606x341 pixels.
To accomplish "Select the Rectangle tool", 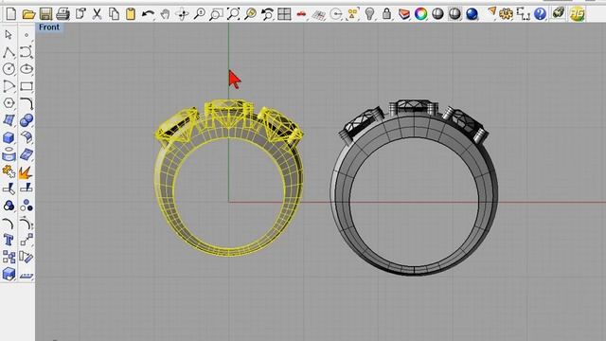I will tap(26, 86).
